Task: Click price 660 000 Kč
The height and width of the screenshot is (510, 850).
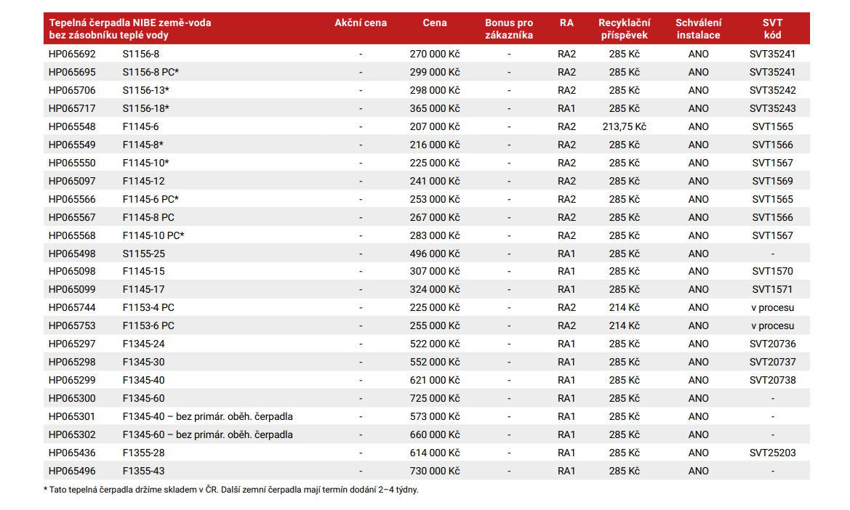Action: click(x=435, y=434)
